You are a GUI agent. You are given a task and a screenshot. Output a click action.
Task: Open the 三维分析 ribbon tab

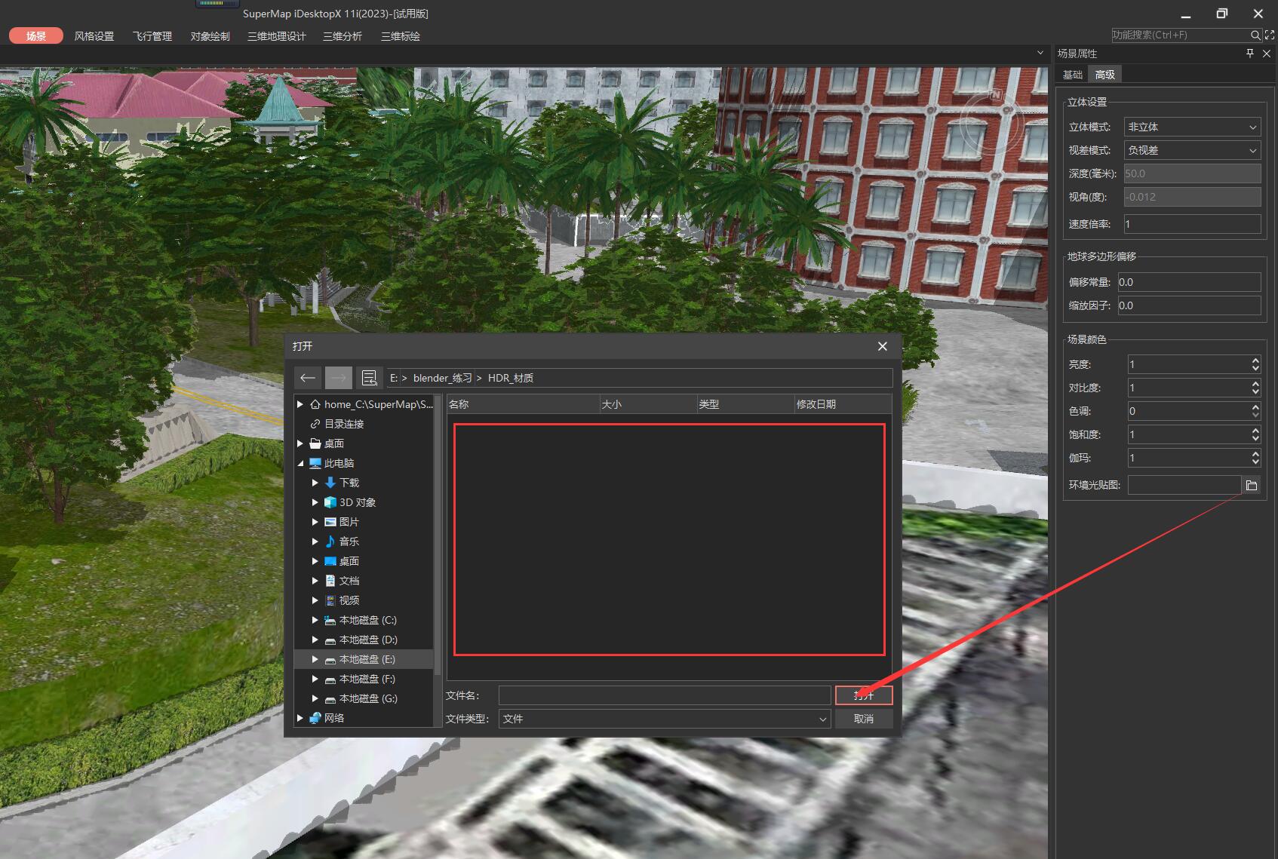(343, 36)
